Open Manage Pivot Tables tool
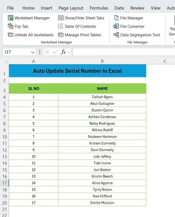 (x=79, y=35)
